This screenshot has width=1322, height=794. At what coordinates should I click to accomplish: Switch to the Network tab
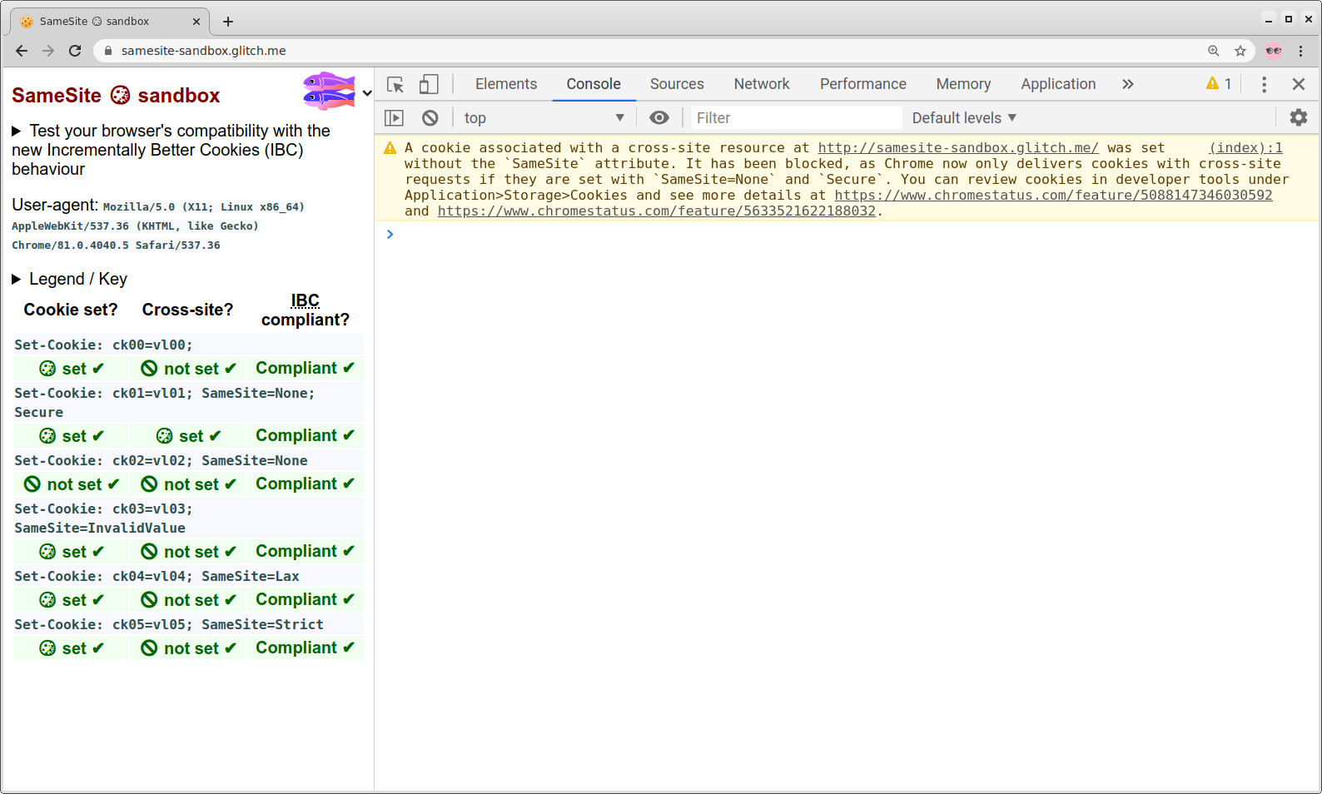coord(762,84)
